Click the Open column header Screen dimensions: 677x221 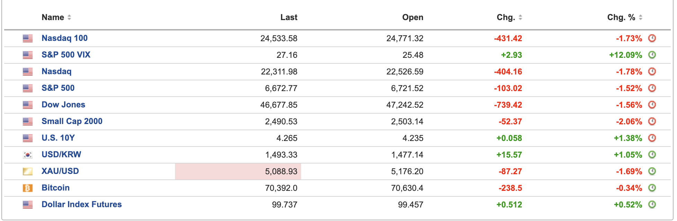(x=412, y=17)
